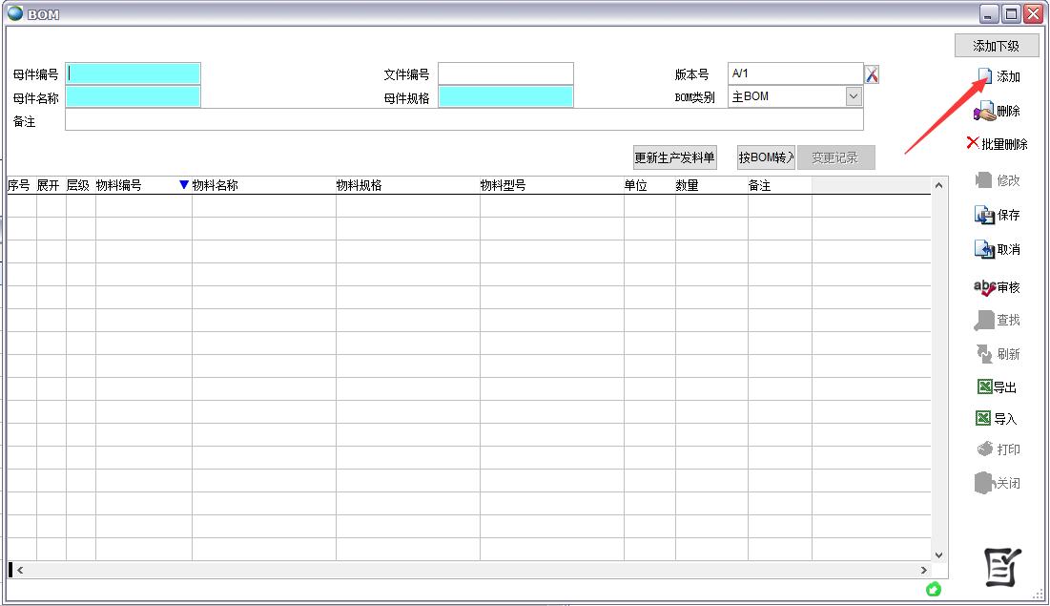This screenshot has height=606, width=1050.
Task: Click the blue sort arrow by 物料名称
Action: pos(184,185)
